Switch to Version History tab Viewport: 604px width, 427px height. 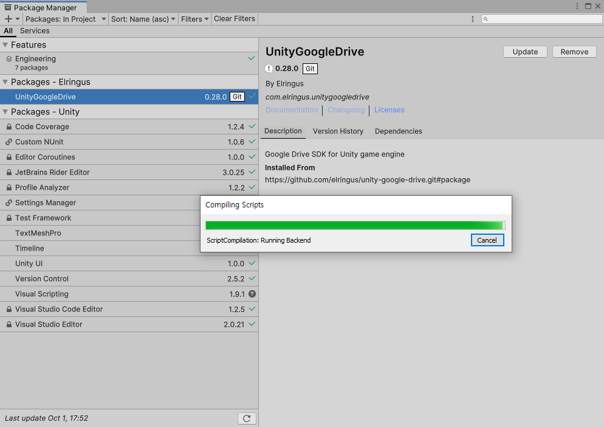pyautogui.click(x=338, y=131)
